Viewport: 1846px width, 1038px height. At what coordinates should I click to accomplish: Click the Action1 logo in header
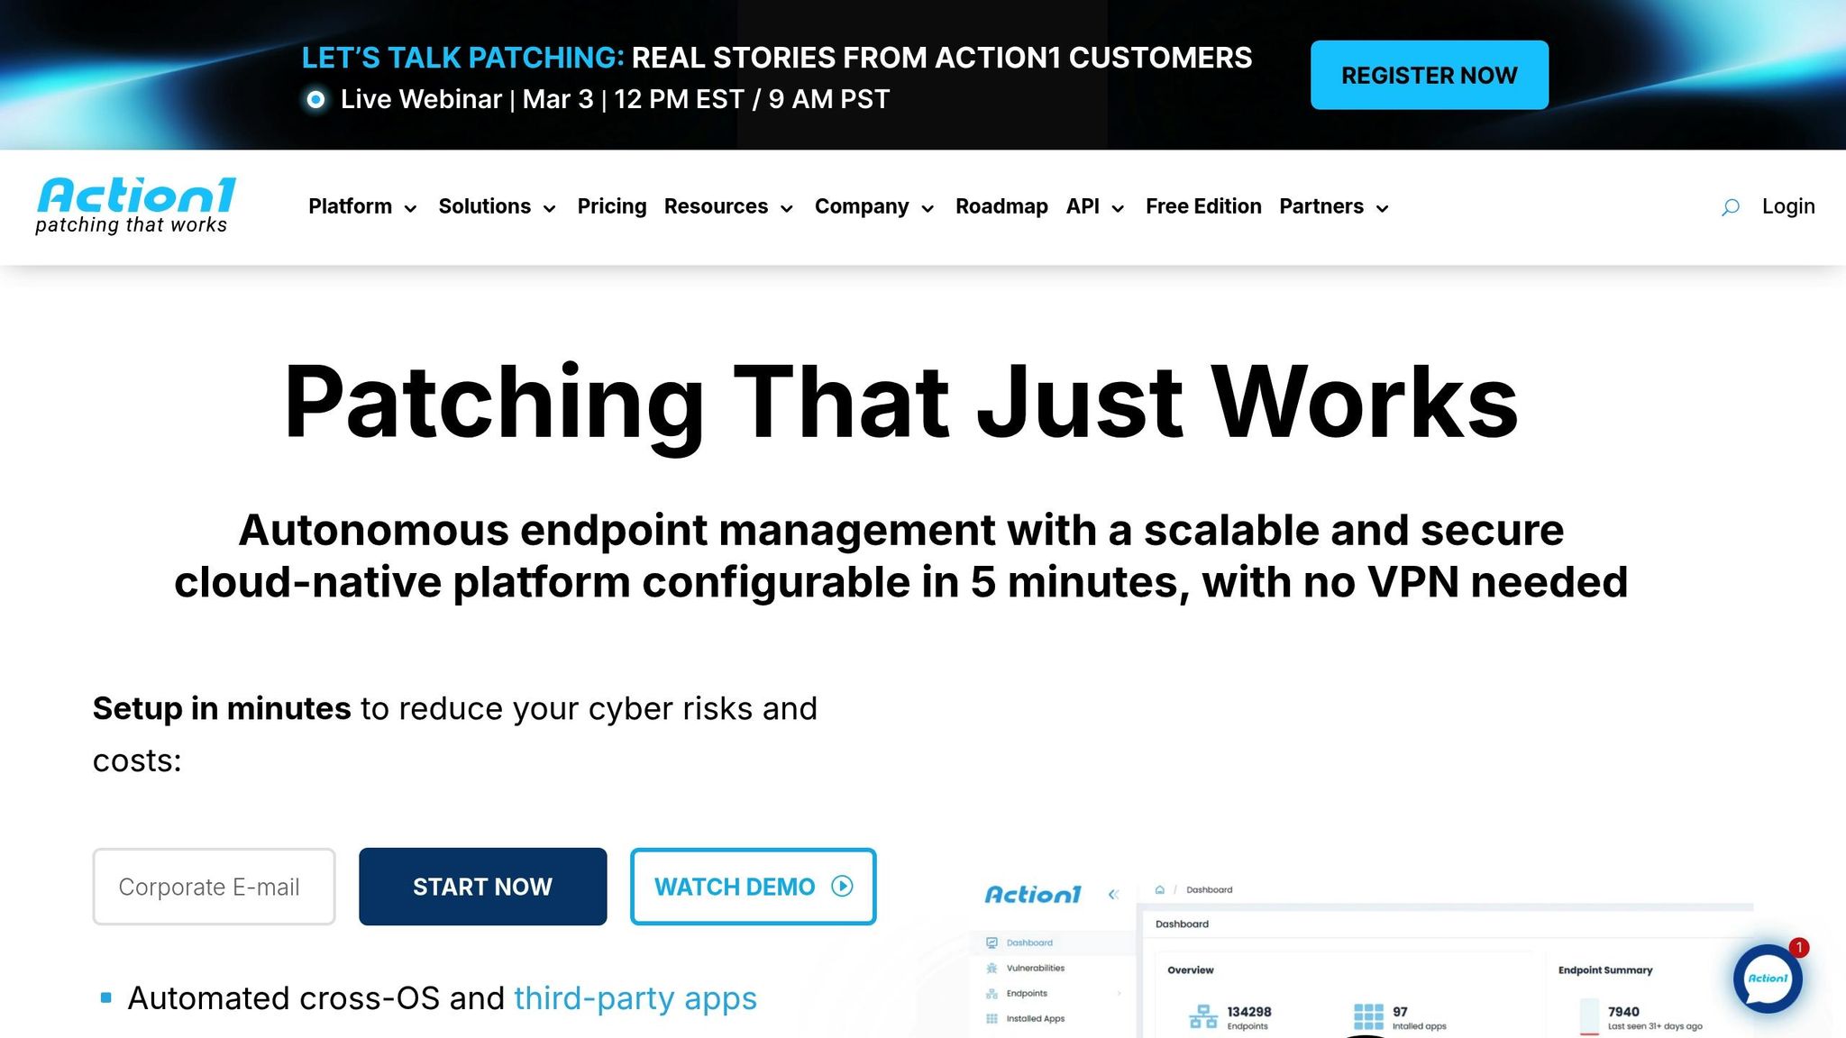[135, 205]
